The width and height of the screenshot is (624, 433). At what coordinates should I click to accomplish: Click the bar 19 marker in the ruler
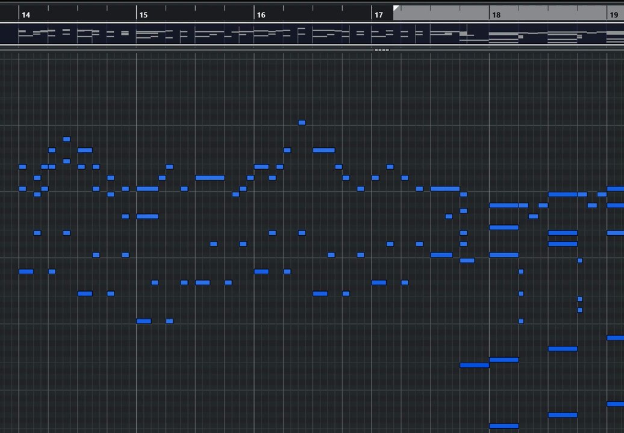614,15
